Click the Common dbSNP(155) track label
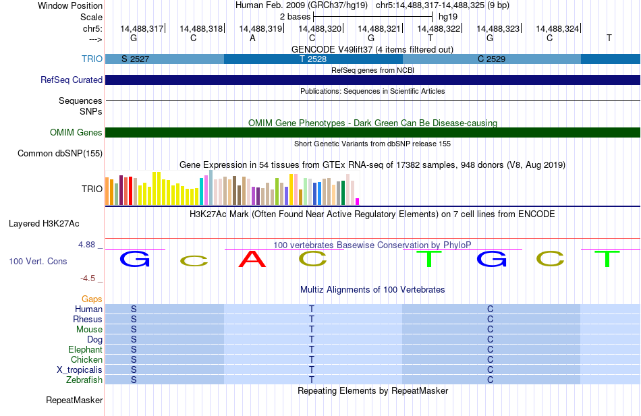This screenshot has height=416, width=641. click(x=59, y=153)
